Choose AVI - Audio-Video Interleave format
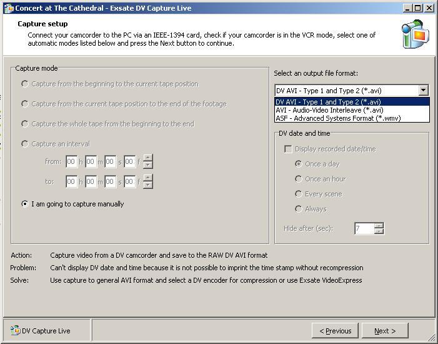Image resolution: width=438 pixels, height=344 pixels. coord(352,110)
